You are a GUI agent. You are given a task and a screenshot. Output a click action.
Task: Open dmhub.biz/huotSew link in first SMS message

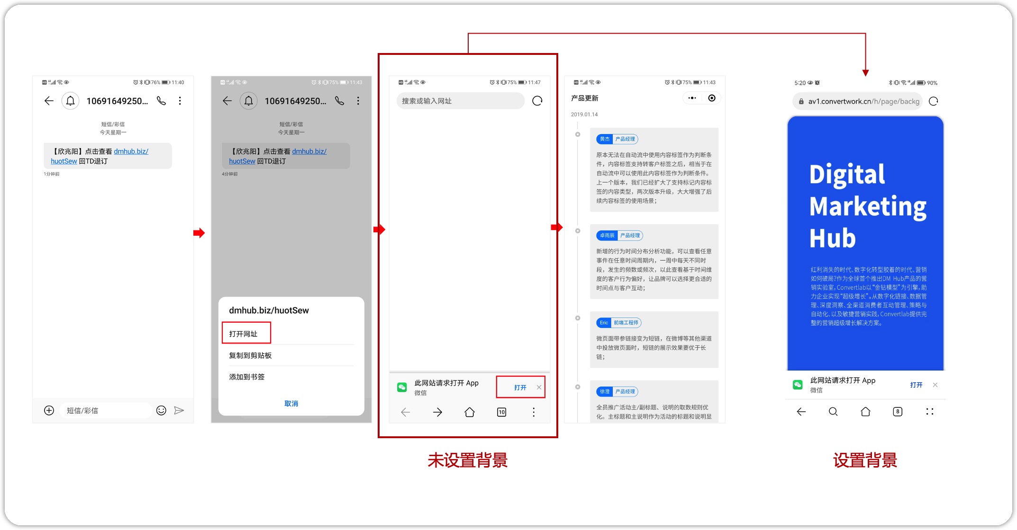pyautogui.click(x=100, y=156)
